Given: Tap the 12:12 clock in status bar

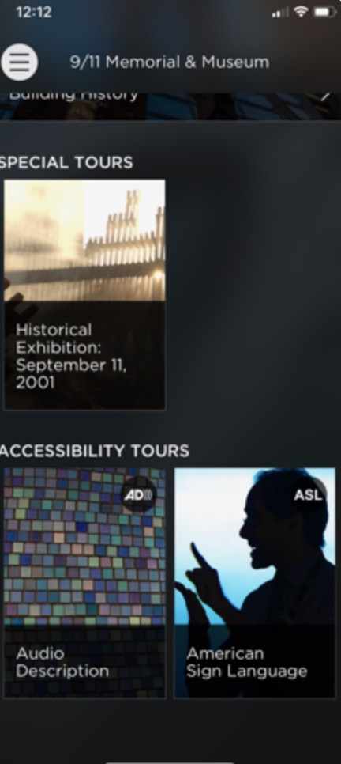Looking at the screenshot, I should tap(34, 12).
